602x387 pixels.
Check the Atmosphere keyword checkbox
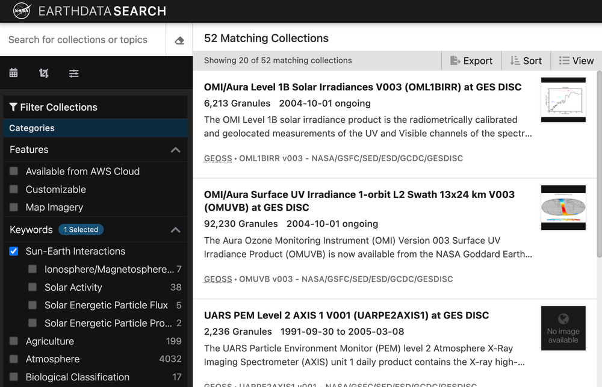point(14,359)
